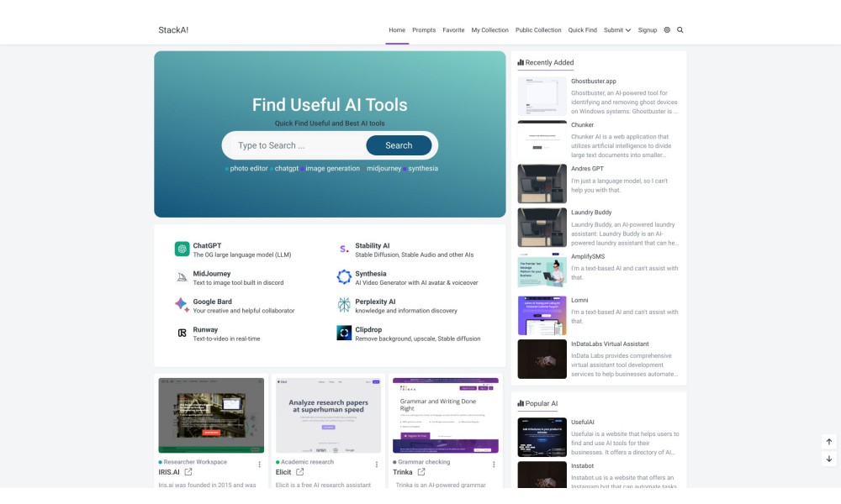Open the Trinka screenshot thumbnail
Screen dimensions: 841x504
[445, 415]
